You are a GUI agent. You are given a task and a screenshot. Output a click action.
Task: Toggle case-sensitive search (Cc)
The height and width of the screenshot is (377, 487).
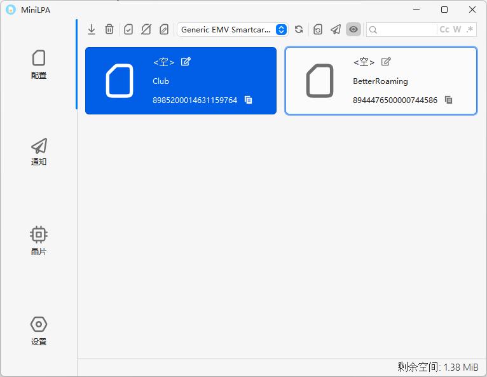point(444,29)
